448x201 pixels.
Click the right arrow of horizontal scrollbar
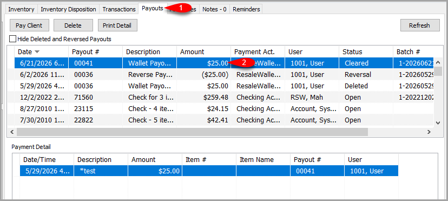(429, 132)
